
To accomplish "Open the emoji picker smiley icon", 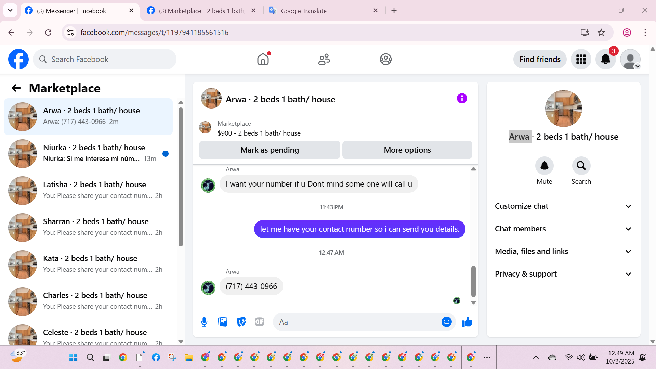I will [446, 322].
